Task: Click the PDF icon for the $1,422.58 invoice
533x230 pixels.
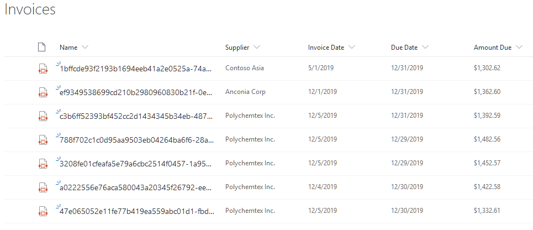Action: point(42,187)
